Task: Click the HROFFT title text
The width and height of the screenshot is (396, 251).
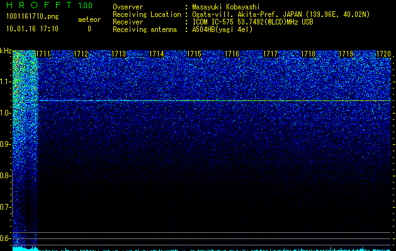Action: click(39, 5)
